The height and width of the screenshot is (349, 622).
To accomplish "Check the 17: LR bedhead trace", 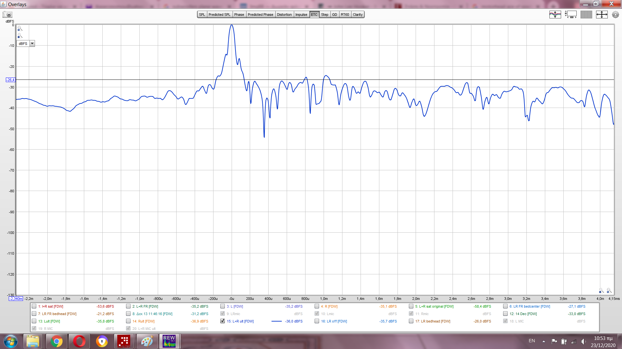I will [x=411, y=321].
